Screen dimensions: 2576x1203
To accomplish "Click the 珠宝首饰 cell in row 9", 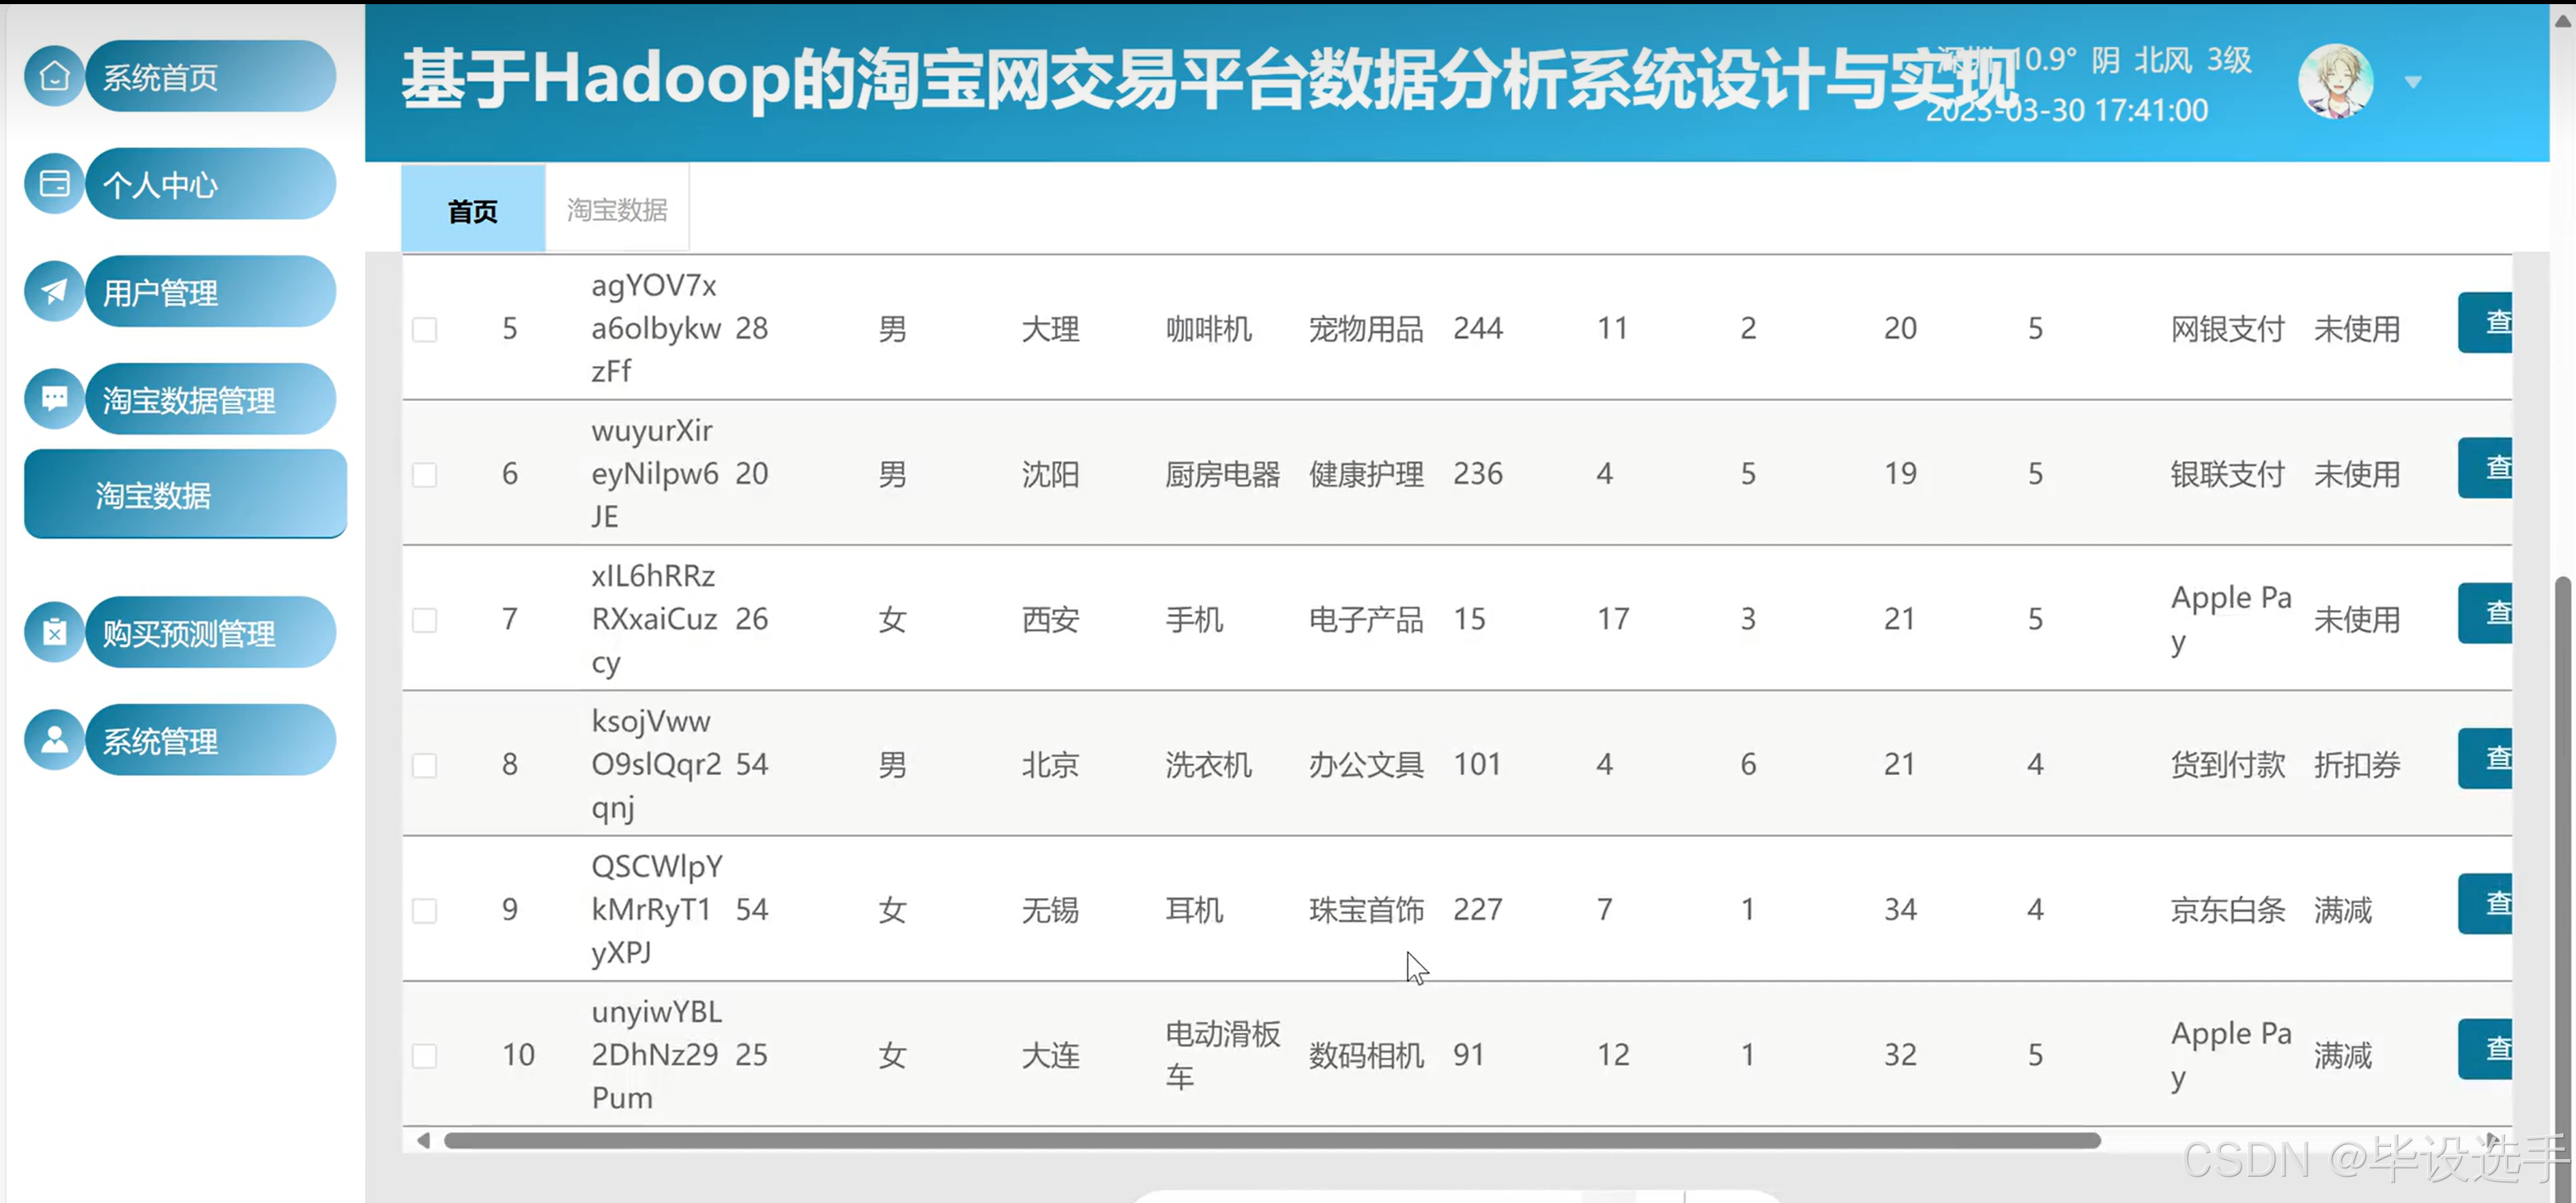I will [1366, 910].
